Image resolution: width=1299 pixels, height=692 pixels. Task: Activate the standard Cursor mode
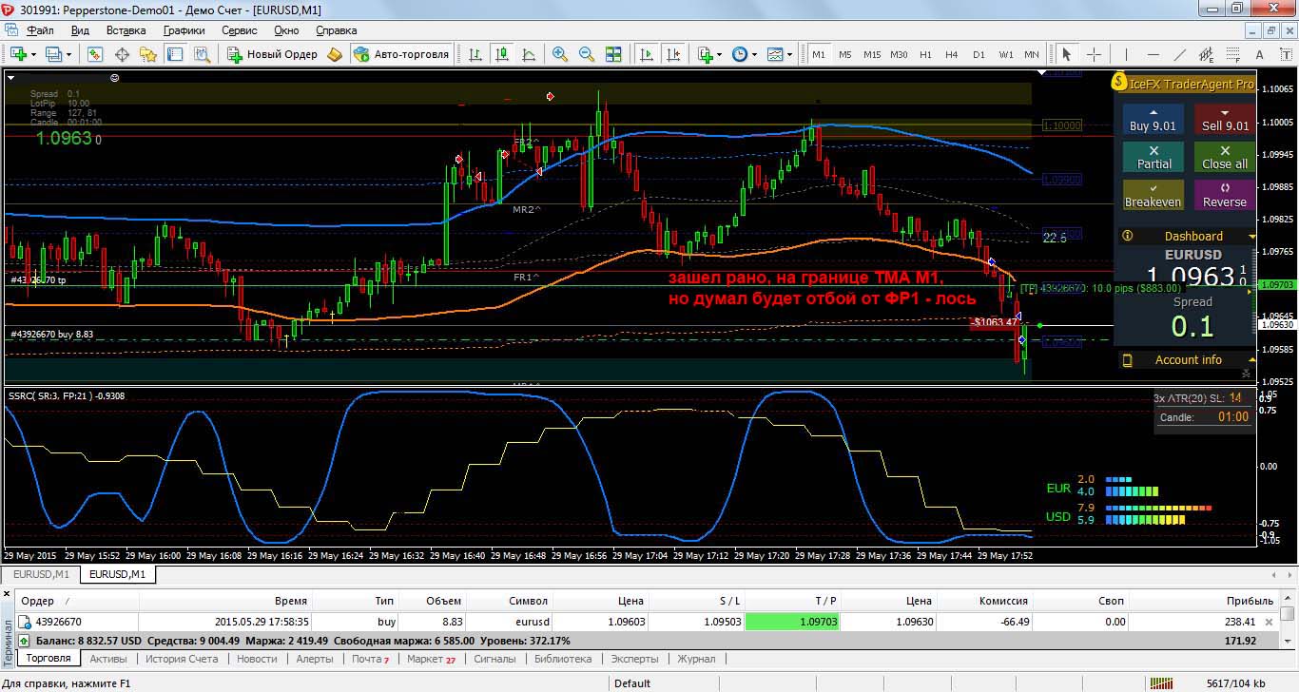(1067, 54)
